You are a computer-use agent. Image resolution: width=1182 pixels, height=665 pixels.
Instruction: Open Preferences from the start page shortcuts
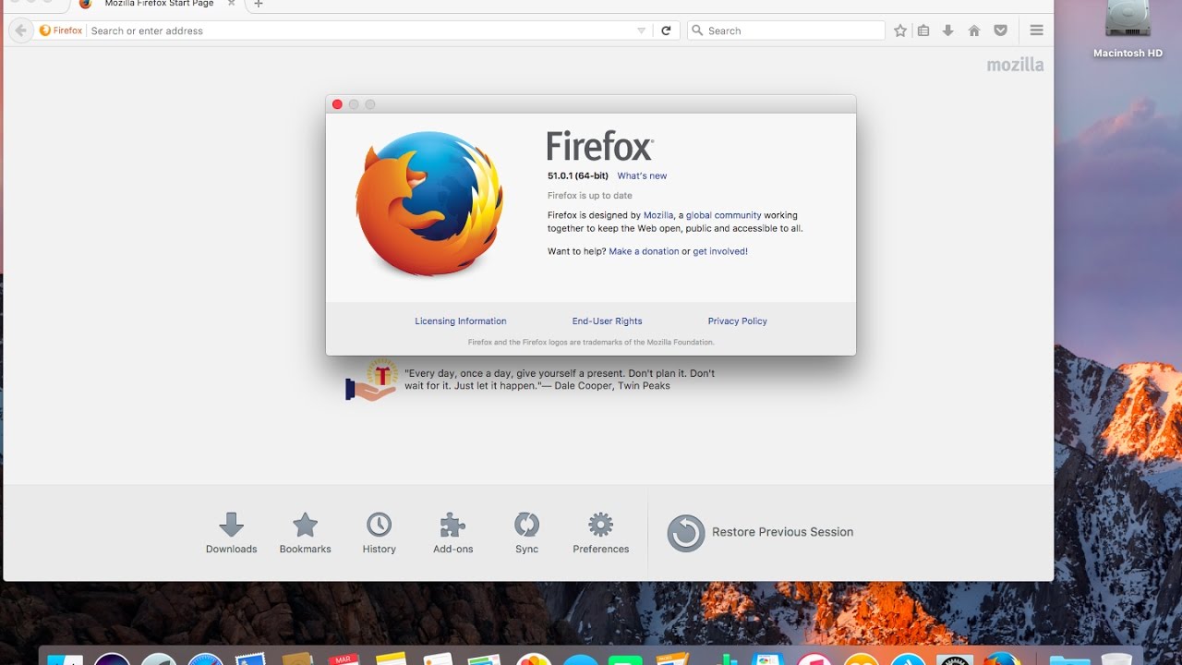600,533
